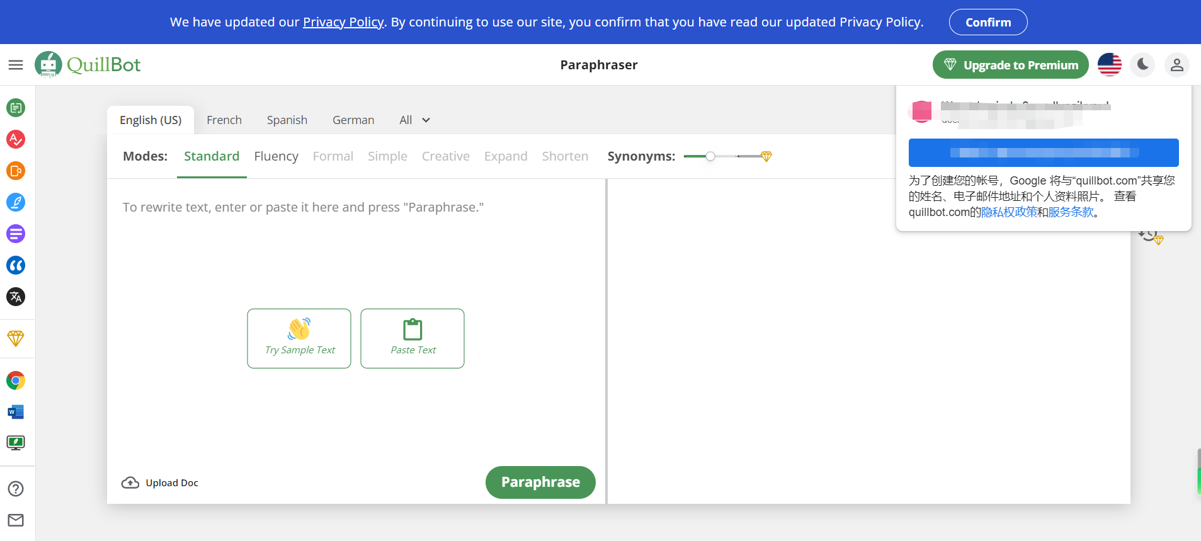Open the Grammar Checker sidebar icon
Screen dimensions: 1201x541
16,139
